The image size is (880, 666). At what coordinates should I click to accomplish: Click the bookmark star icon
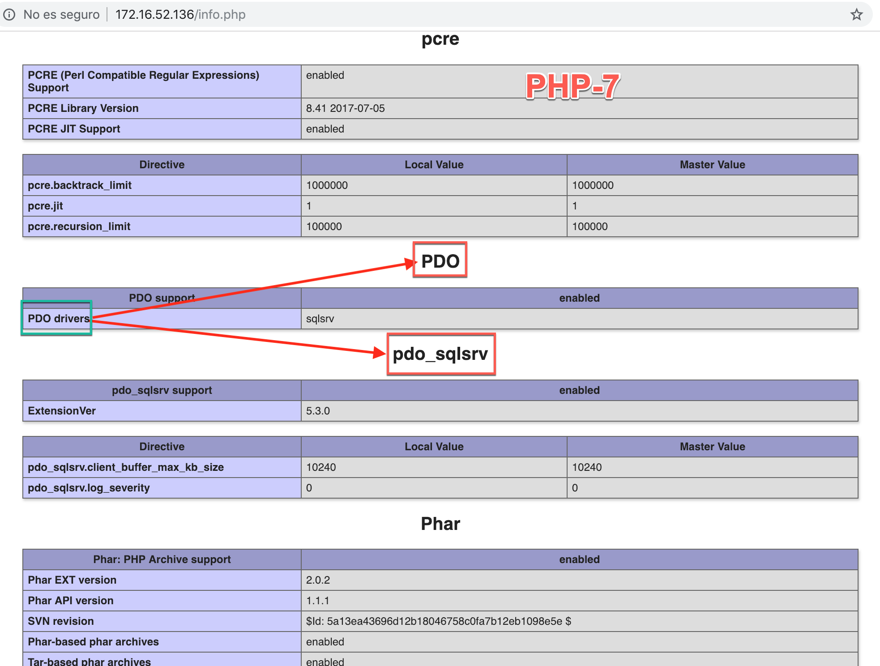point(856,14)
